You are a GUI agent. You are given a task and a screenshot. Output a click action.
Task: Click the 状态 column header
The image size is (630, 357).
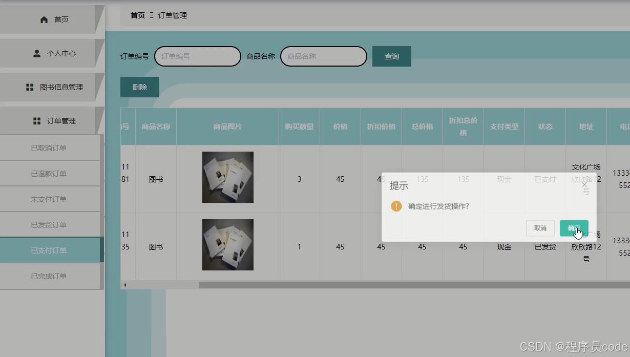coord(545,127)
